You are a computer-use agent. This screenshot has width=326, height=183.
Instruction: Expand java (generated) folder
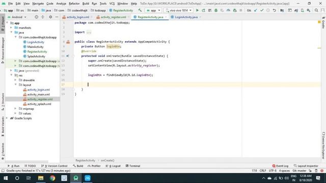click(11, 71)
